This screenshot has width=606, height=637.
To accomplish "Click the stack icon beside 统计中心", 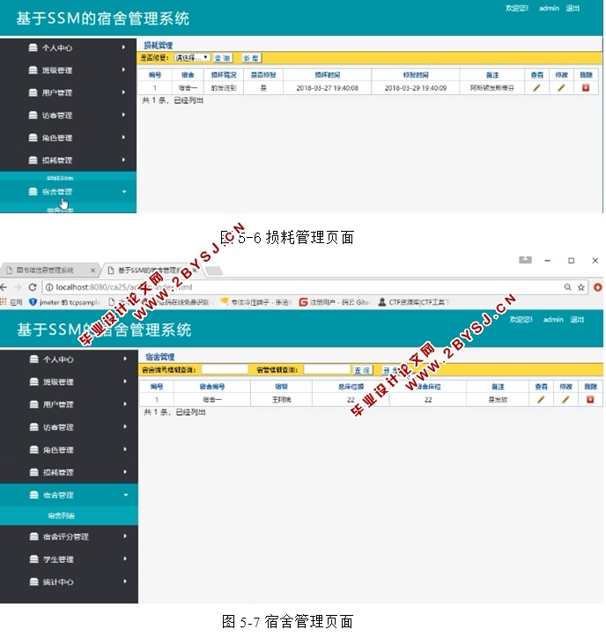I will click(34, 581).
